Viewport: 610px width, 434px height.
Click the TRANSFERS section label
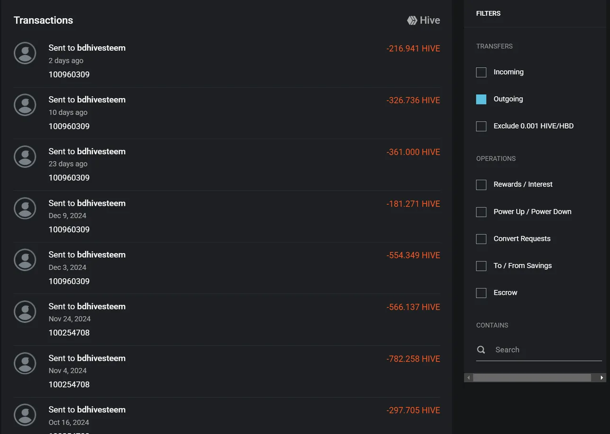coord(495,46)
